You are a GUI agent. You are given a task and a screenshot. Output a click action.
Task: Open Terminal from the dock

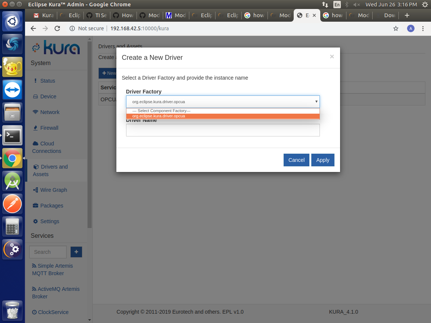tap(12, 135)
